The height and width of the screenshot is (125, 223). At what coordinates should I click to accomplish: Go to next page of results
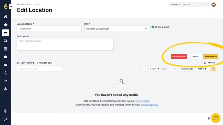coord(170,69)
